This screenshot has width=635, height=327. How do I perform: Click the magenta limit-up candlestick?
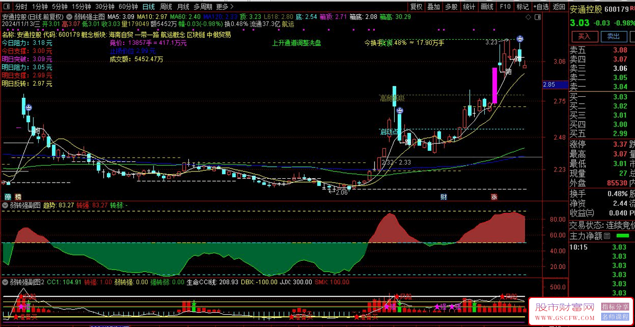coord(495,85)
